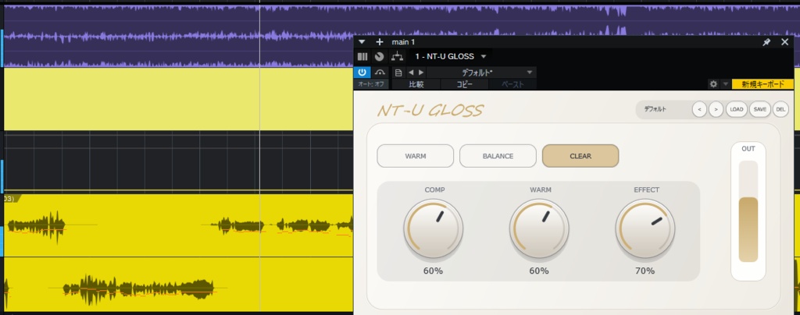Screen dimensions: 800x315
Task: Open the plugin window triangle menu
Action: tap(362, 42)
